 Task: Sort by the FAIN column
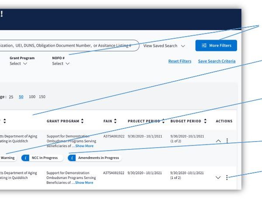115,121
